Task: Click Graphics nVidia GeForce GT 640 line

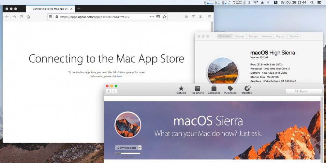Action: 273,81
